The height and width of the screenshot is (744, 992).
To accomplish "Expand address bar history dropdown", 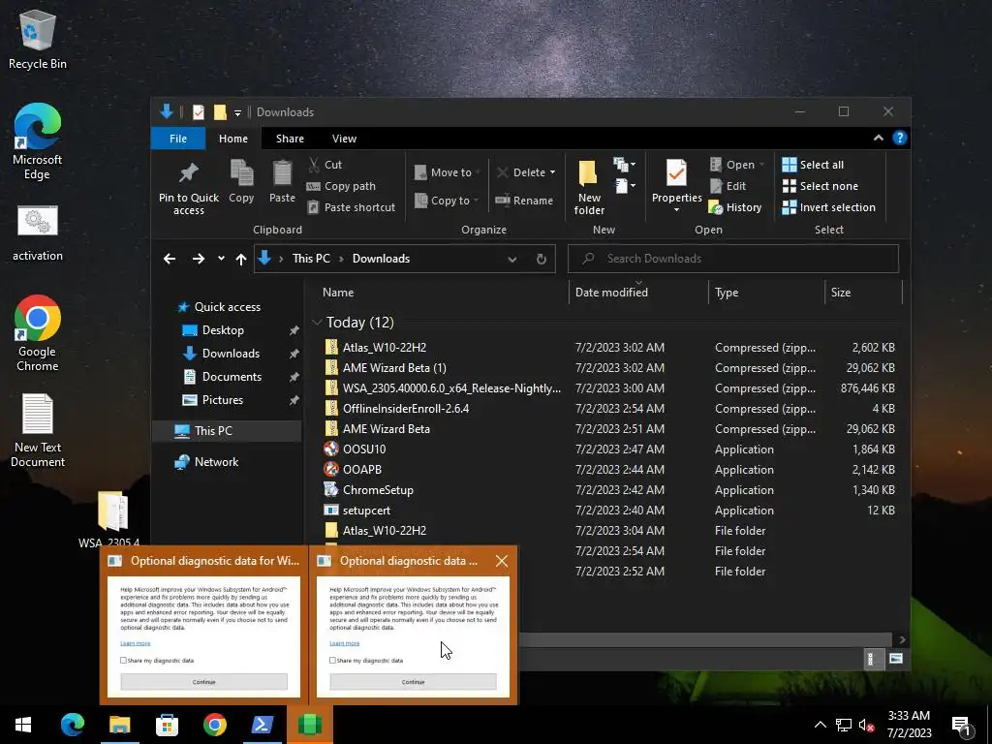I will [x=511, y=259].
